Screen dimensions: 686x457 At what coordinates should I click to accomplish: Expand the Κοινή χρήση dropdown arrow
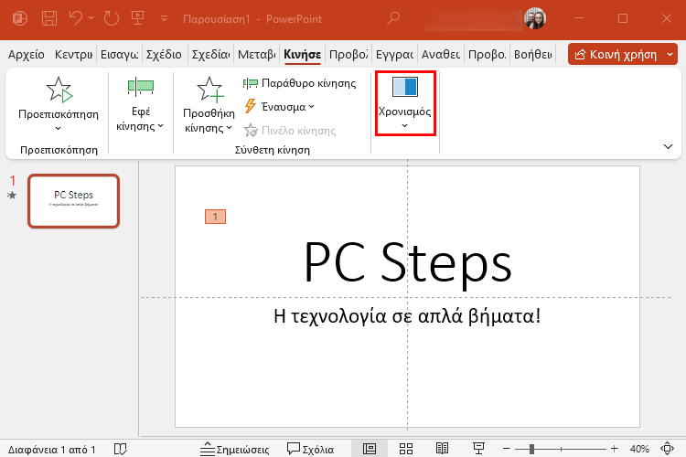pyautogui.click(x=670, y=54)
